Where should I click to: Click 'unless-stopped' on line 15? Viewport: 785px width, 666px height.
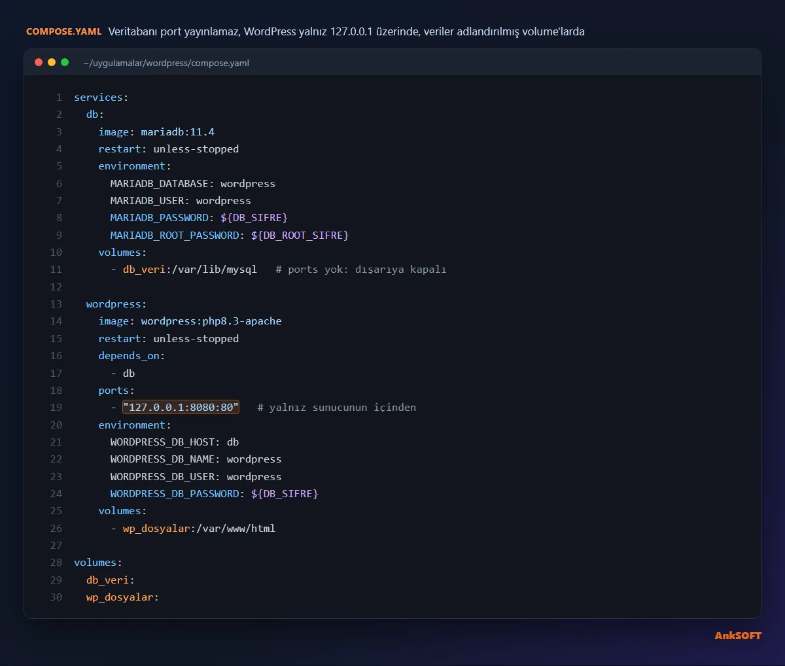[x=196, y=339]
